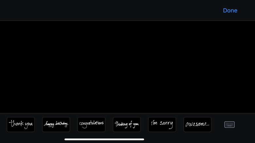Apply the i'm sorry saved message tile
Viewport: 255px width, 143px height.
[x=162, y=124]
